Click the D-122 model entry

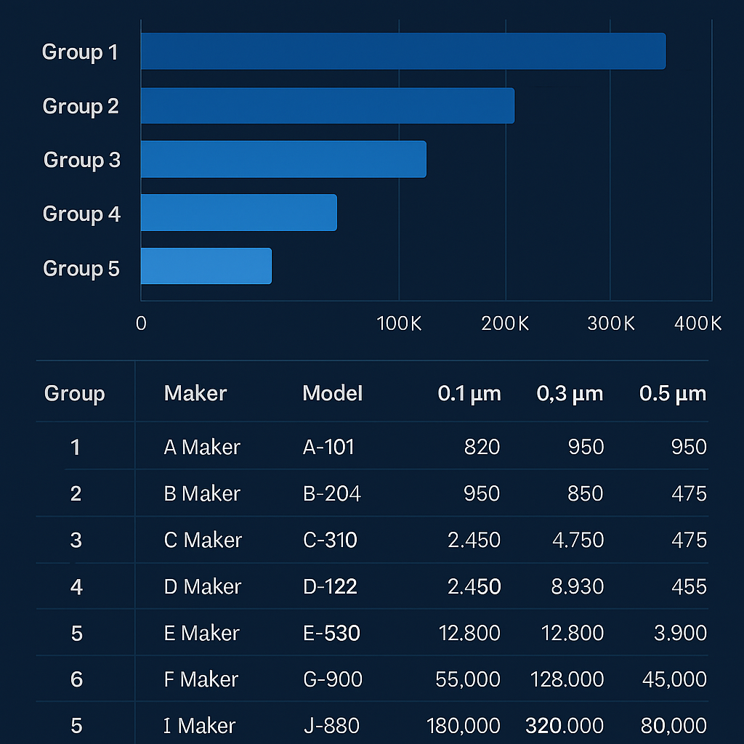tap(330, 586)
